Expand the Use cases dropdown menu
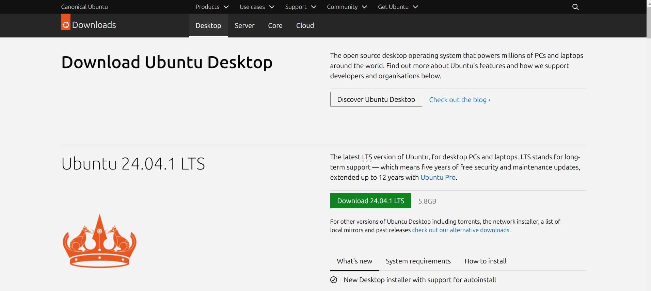 (x=257, y=7)
